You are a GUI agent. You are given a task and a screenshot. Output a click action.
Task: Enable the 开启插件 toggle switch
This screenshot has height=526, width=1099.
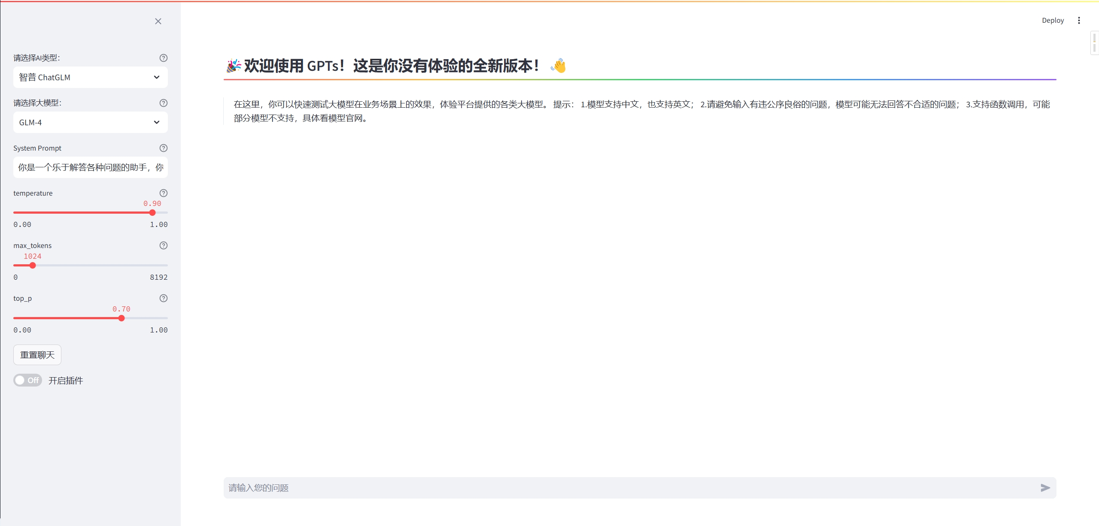click(27, 380)
